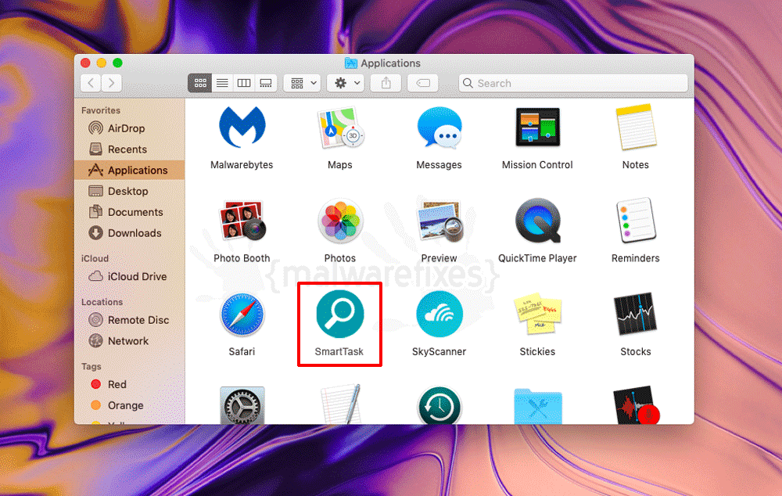Open Downloads from the sidebar

[x=130, y=233]
